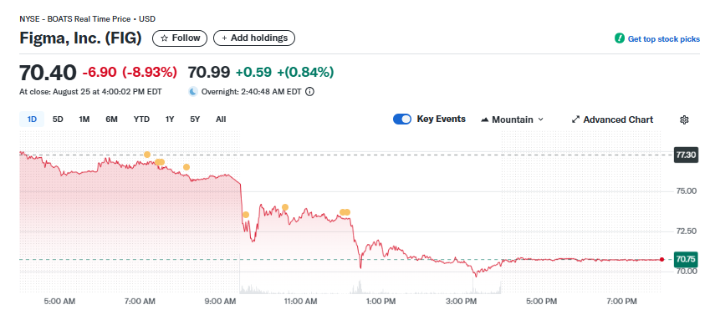Show the All time range

click(221, 119)
